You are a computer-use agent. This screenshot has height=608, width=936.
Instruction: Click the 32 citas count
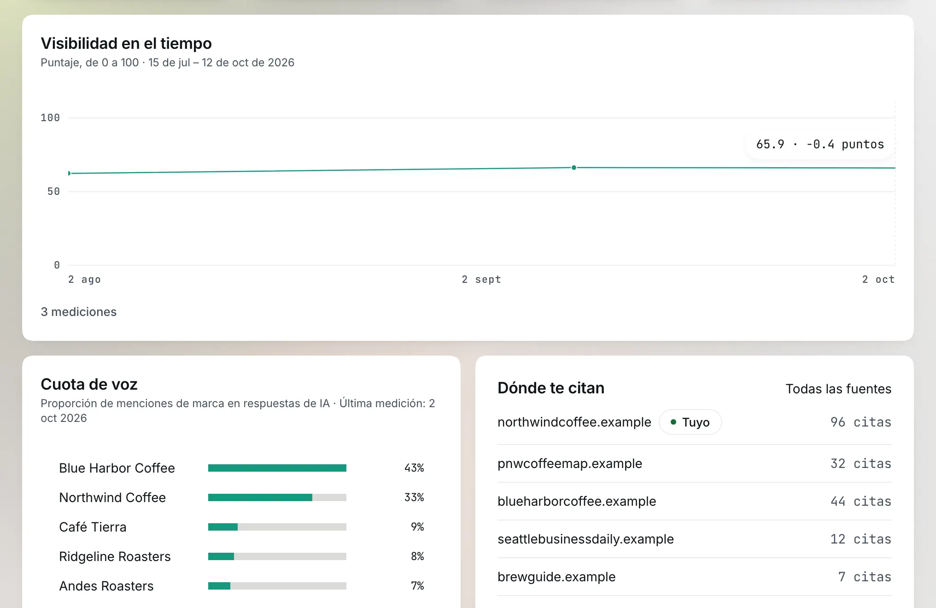pyautogui.click(x=861, y=463)
